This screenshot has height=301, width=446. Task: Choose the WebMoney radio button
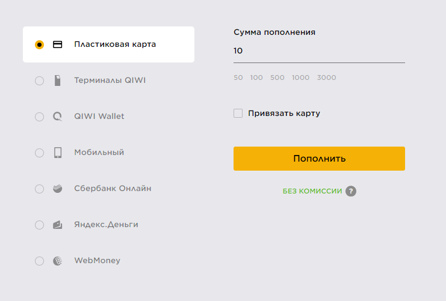point(39,261)
